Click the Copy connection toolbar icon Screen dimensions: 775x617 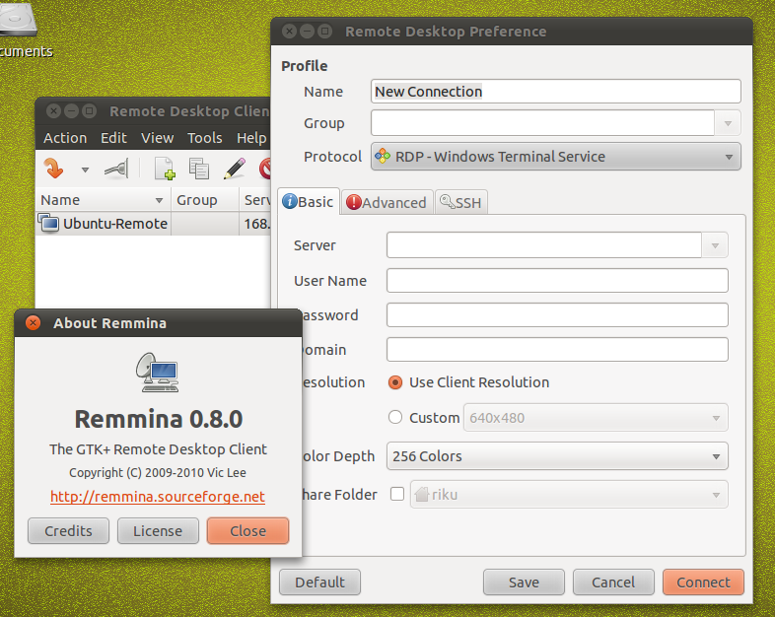coord(199,169)
